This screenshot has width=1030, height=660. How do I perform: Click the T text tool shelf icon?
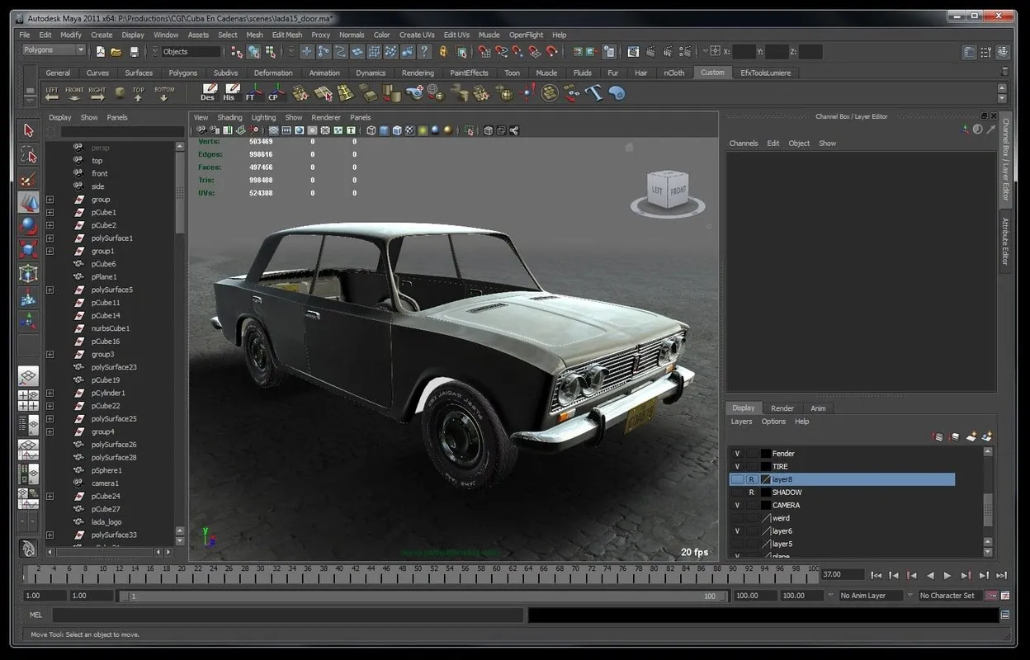(x=594, y=92)
